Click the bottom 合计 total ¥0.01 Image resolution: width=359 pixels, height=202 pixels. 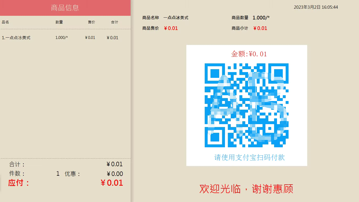click(115, 164)
